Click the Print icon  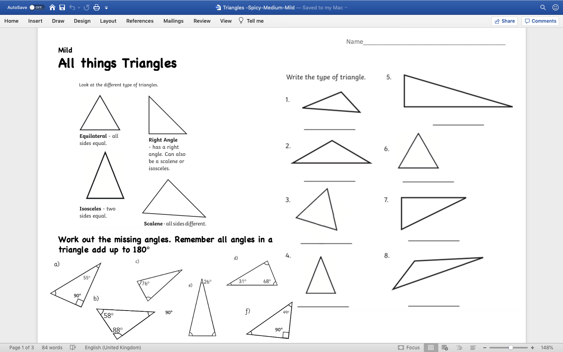click(x=97, y=7)
